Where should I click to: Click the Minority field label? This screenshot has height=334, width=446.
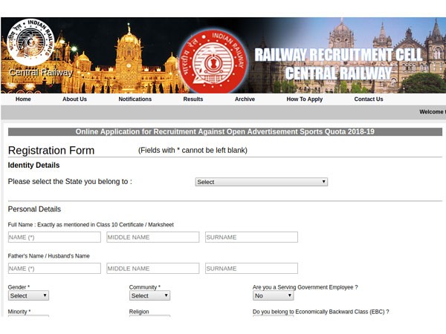click(19, 312)
